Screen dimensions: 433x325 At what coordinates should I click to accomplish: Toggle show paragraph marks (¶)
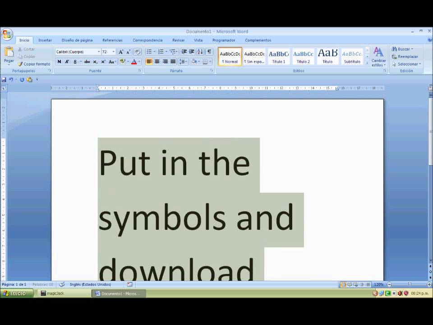pos(209,51)
